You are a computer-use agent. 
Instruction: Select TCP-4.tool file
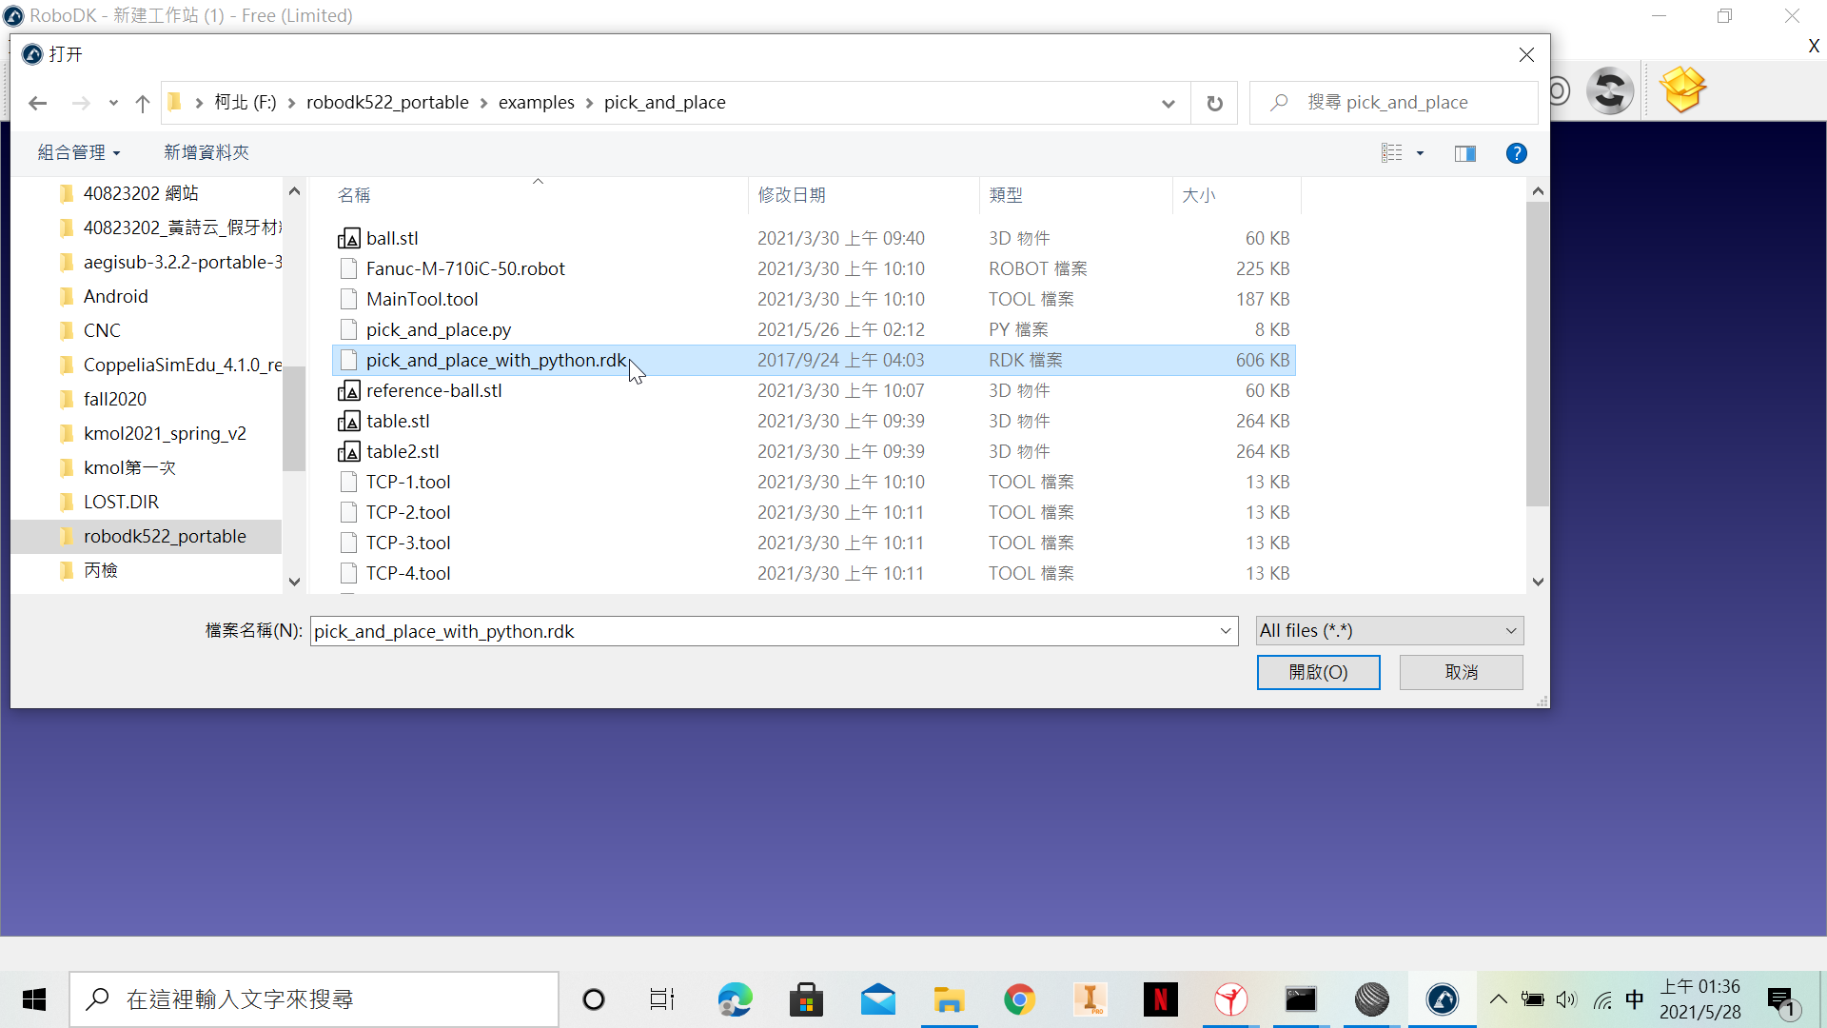[814, 573]
